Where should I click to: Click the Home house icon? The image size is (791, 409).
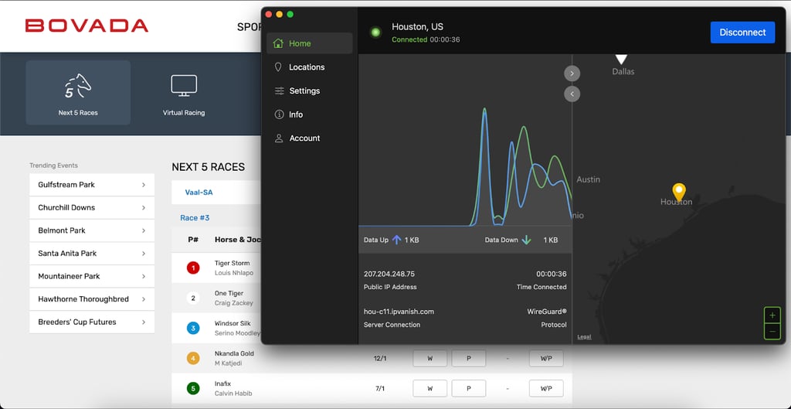coord(278,43)
